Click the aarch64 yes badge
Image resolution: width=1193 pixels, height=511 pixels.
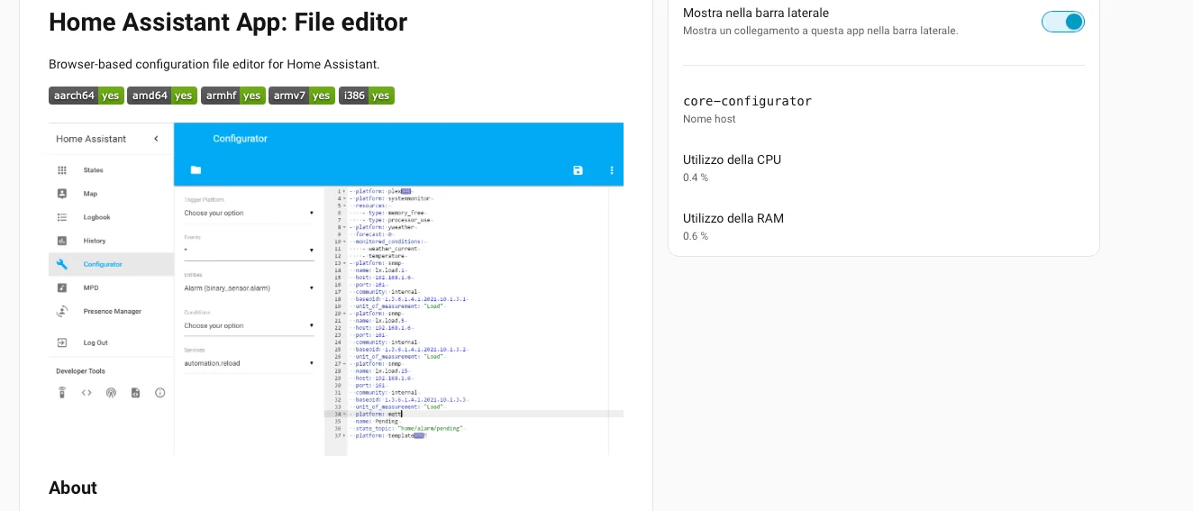pyautogui.click(x=87, y=96)
